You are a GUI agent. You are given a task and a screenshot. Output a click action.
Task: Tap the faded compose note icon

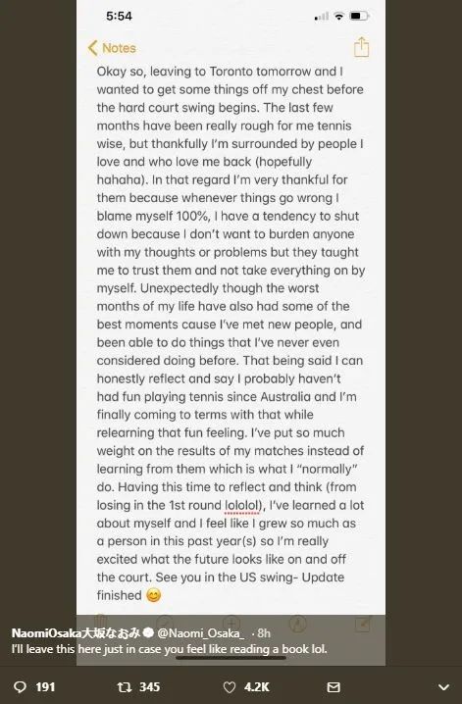point(363,624)
